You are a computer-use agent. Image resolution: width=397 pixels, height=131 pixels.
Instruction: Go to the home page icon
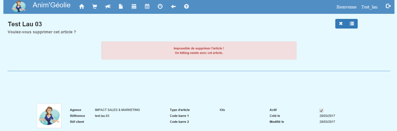click(82, 6)
